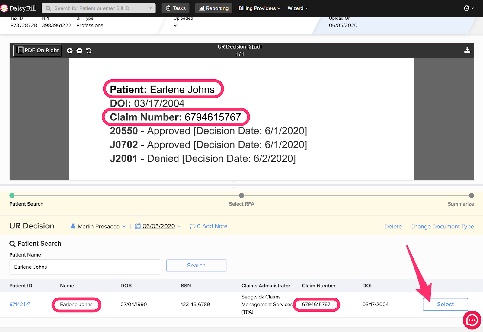This screenshot has width=483, height=332.
Task: Open the Marlin Prosacco assignee dropdown
Action: [98, 226]
